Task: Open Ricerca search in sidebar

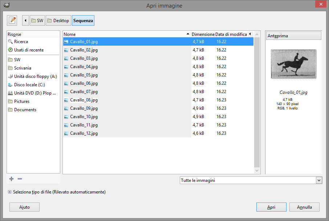Action: tap(21, 42)
